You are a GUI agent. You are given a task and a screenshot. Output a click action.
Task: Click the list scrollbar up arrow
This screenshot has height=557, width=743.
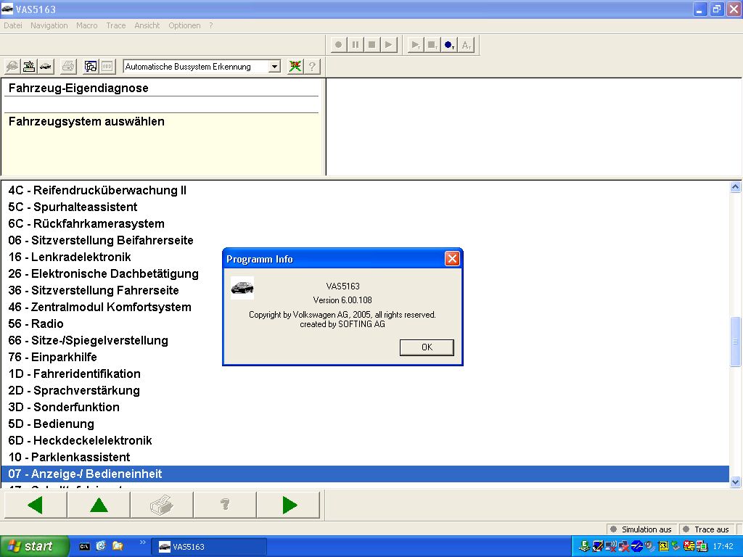tap(736, 186)
